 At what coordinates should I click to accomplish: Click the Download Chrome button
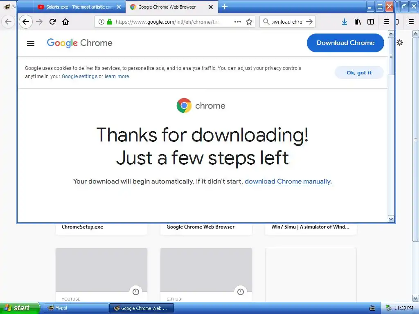coord(345,43)
